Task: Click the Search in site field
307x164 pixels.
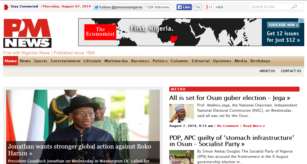Action: point(270,6)
